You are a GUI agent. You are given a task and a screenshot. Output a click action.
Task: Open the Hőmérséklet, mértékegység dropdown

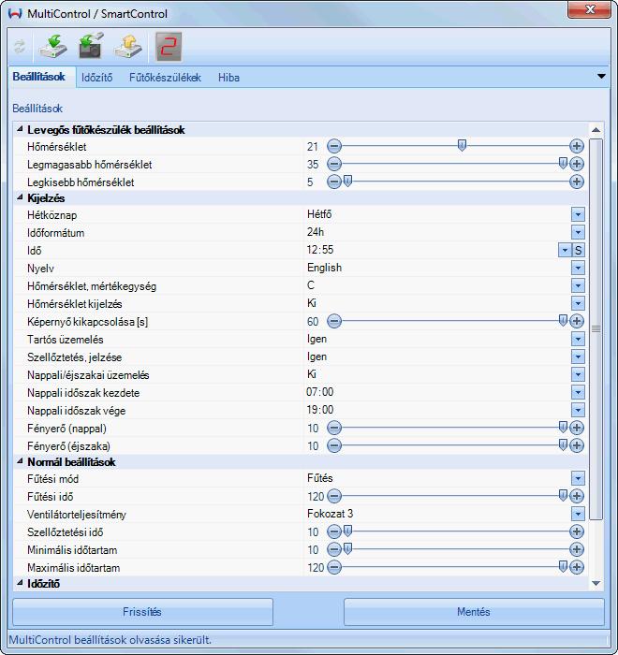[578, 285]
